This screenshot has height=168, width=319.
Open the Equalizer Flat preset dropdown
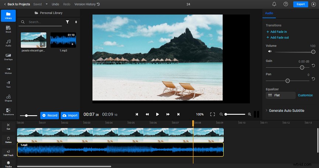(x=280, y=95)
